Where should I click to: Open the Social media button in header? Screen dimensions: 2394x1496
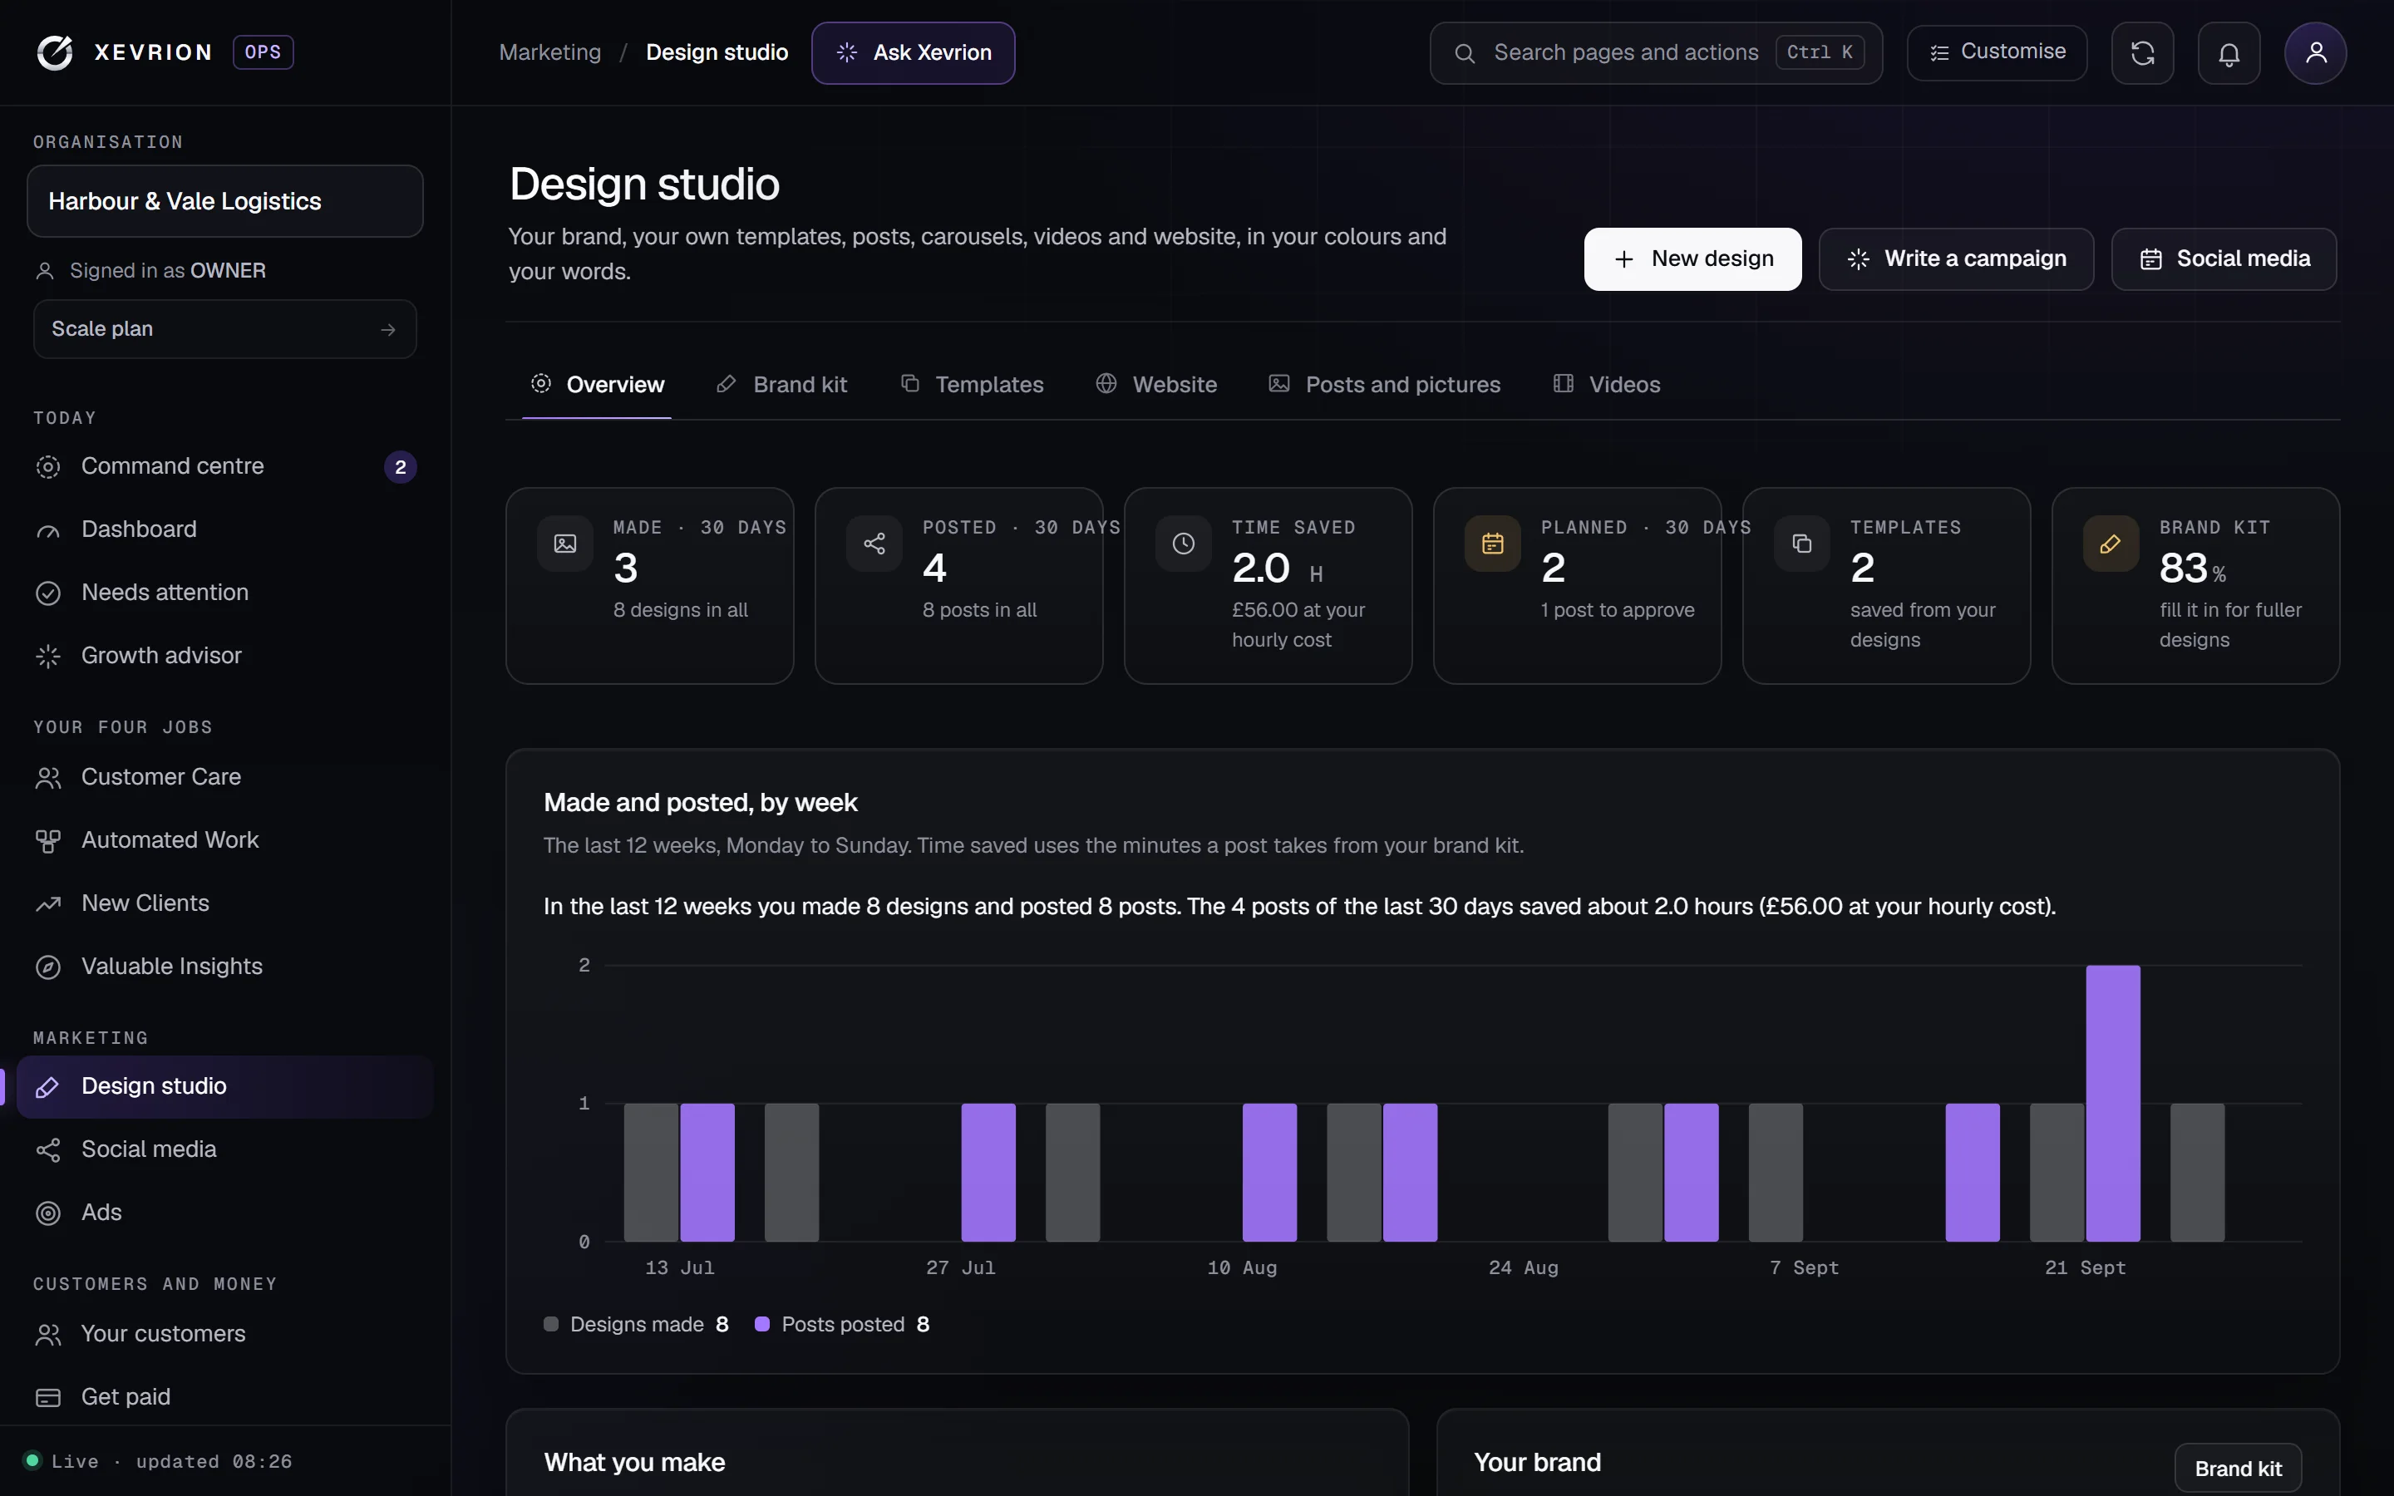coord(2224,259)
